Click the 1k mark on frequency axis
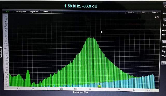The image size is (166, 96). tap(90, 89)
